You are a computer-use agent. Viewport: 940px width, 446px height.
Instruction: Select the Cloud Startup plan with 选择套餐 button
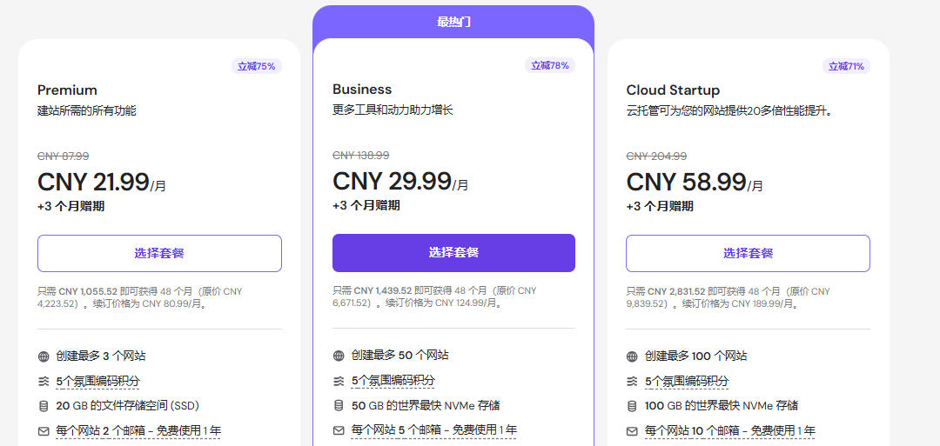[748, 253]
